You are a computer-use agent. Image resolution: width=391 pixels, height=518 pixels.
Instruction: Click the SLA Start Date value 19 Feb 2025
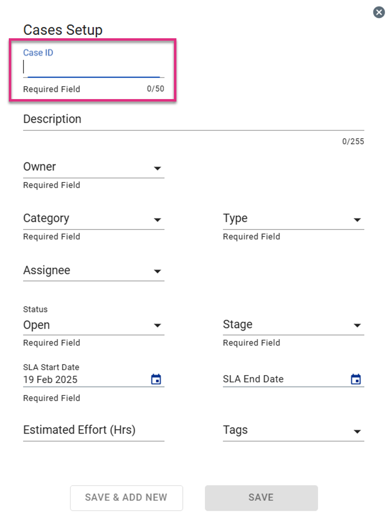(x=50, y=380)
